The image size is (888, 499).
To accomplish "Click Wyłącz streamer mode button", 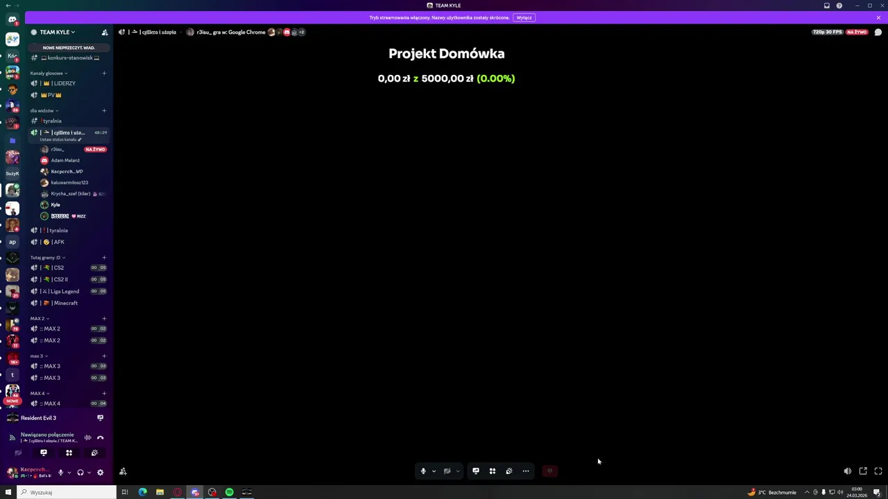I will tap(524, 17).
